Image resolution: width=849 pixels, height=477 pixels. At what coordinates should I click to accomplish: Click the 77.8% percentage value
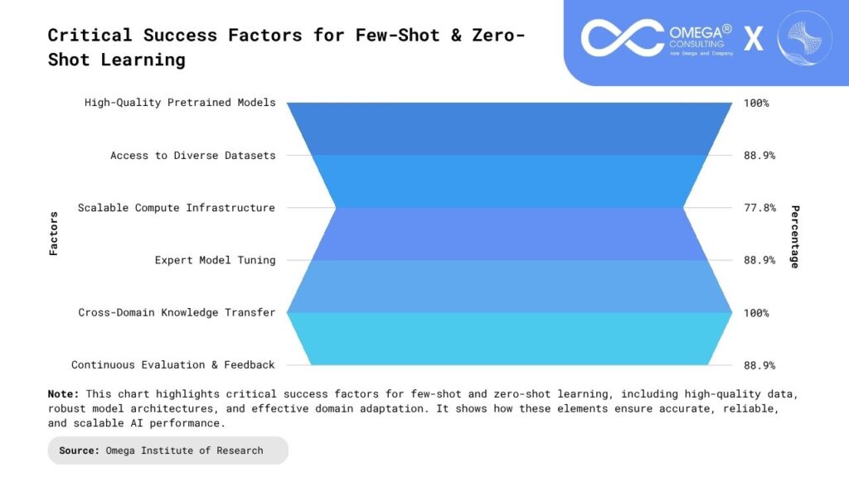759,208
